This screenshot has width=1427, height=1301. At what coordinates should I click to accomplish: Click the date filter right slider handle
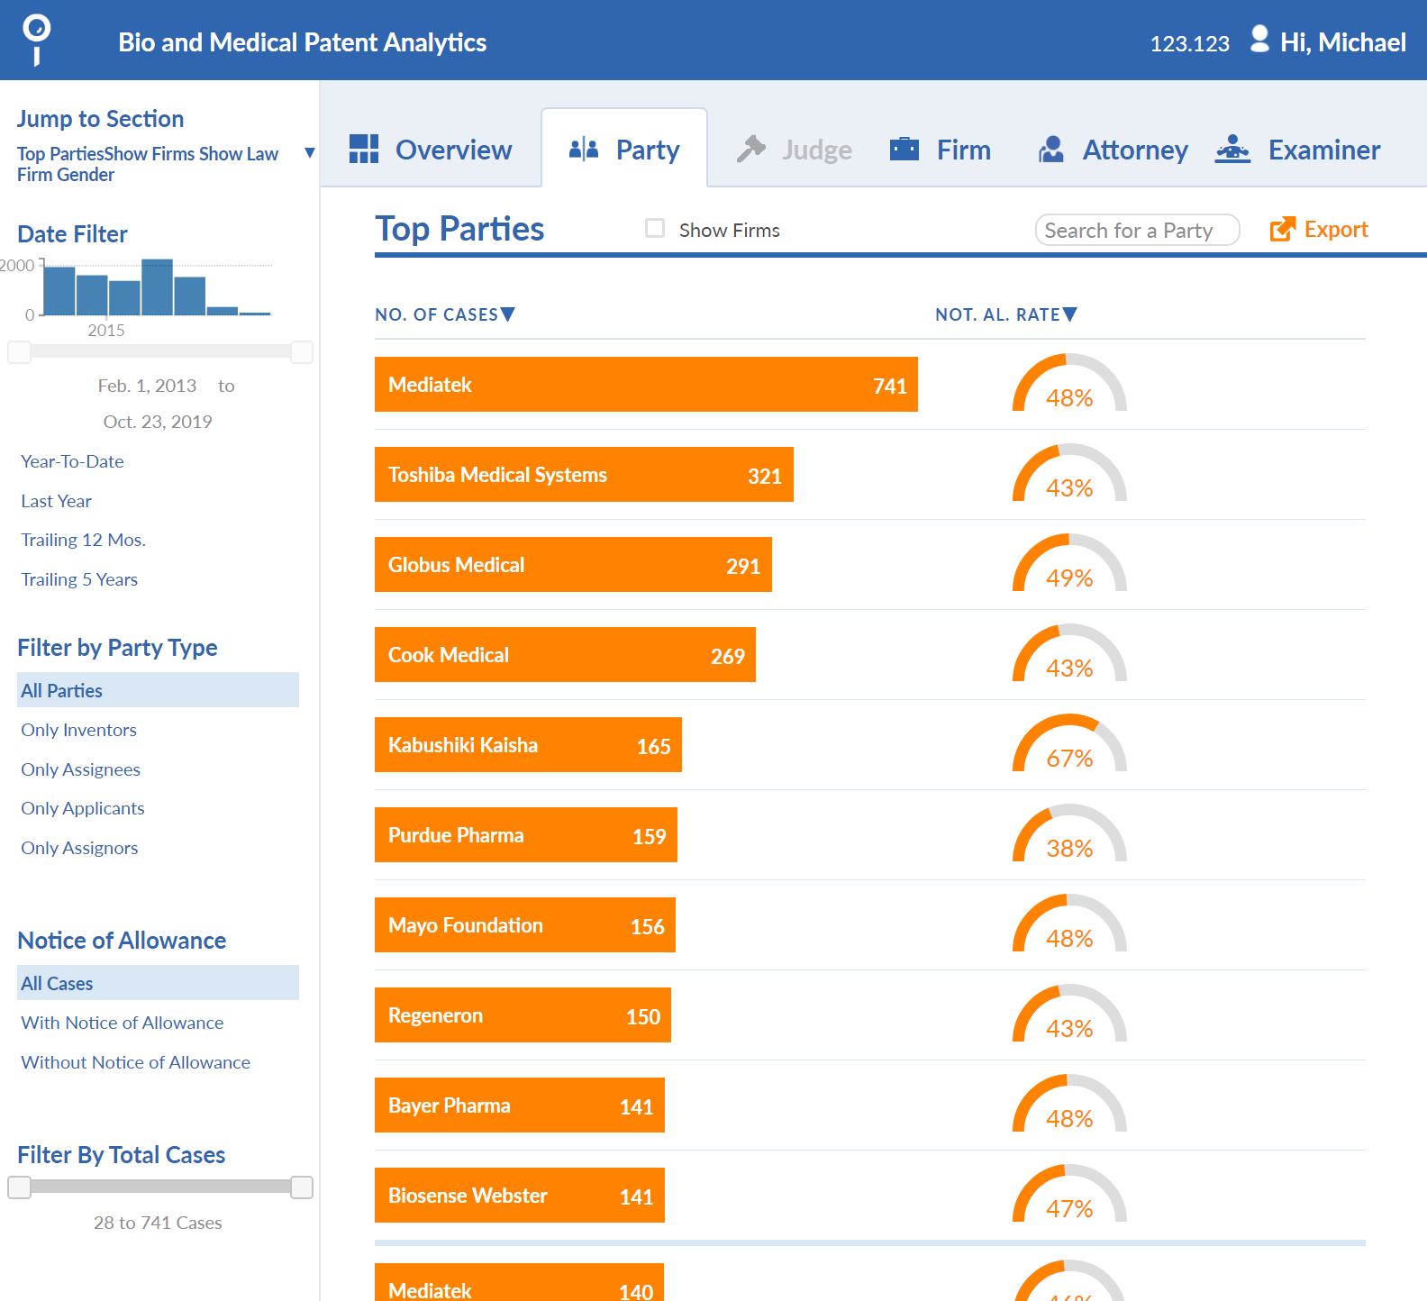(302, 351)
